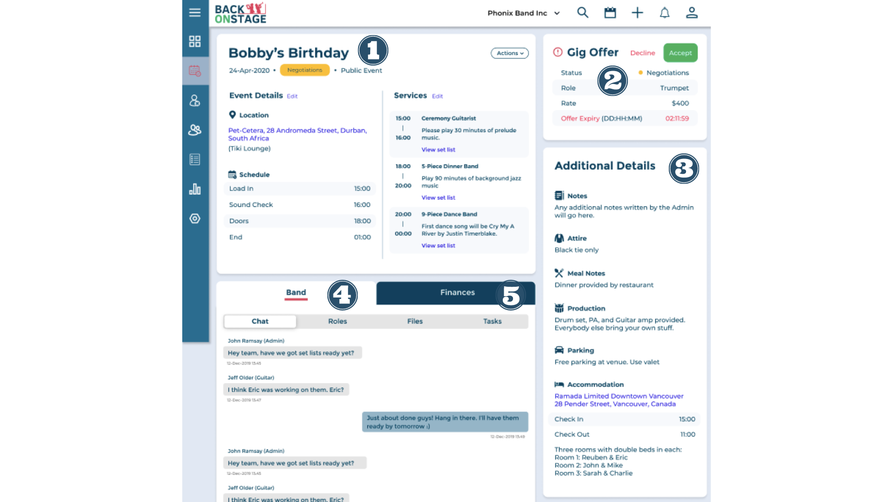Expand the Actions dropdown on Bobby's Birthday
The image size is (893, 502).
(x=509, y=53)
